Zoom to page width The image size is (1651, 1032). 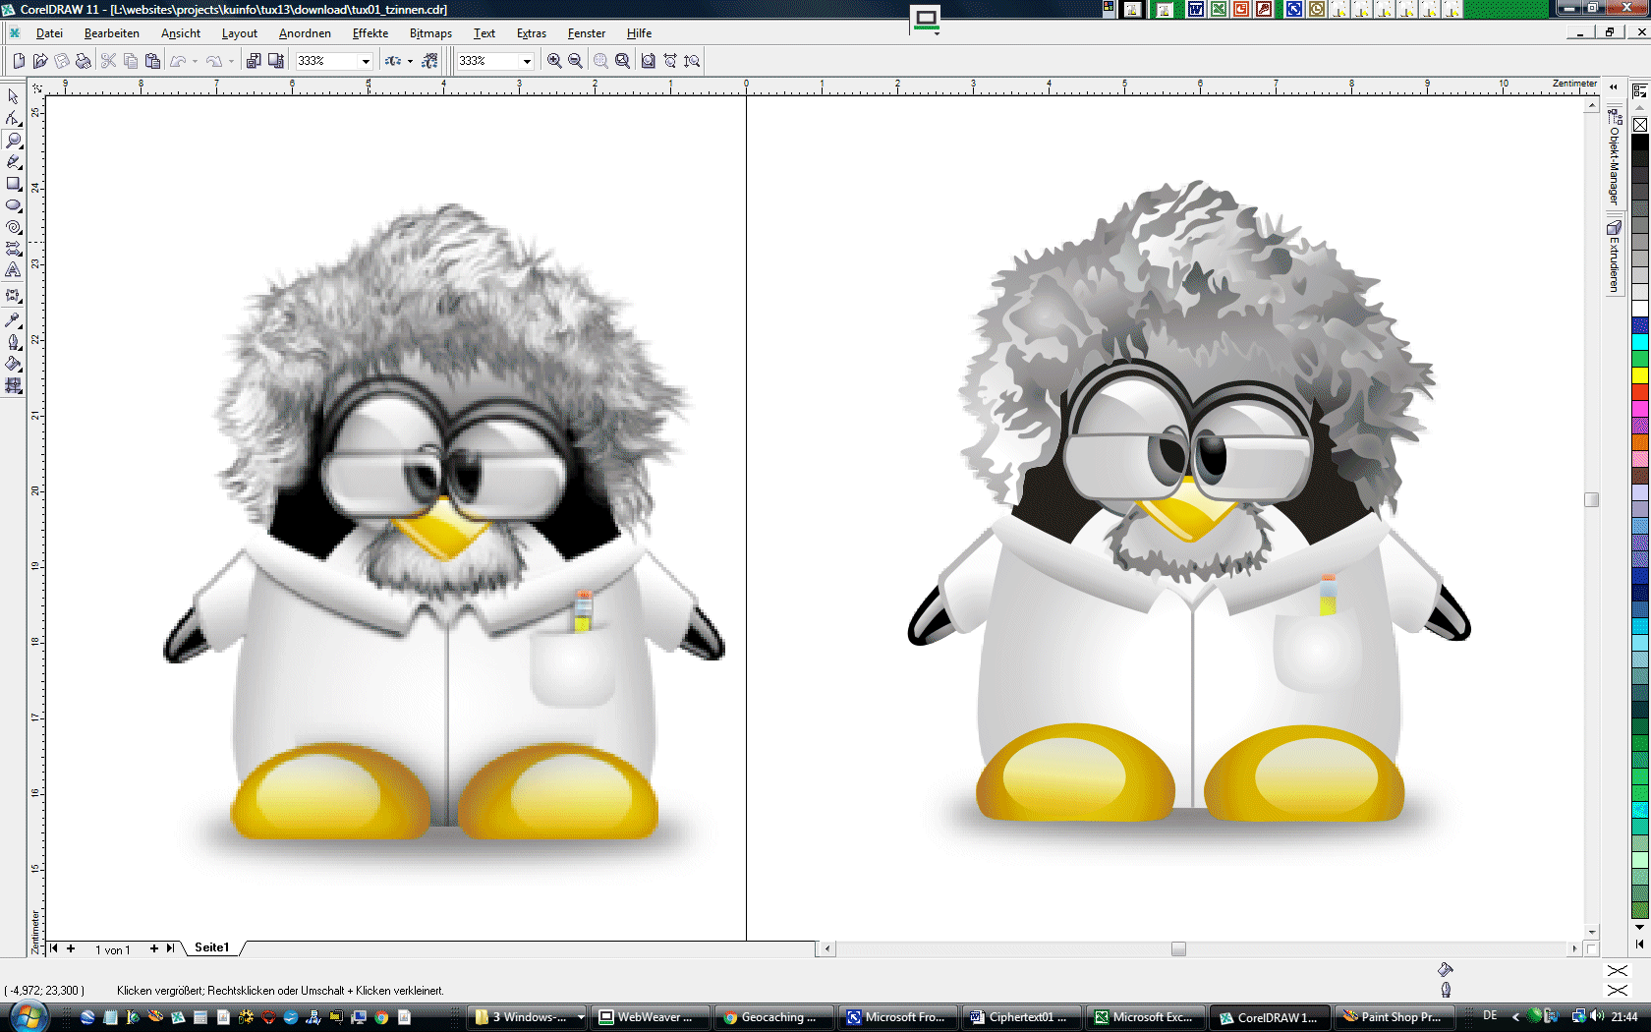click(x=670, y=61)
